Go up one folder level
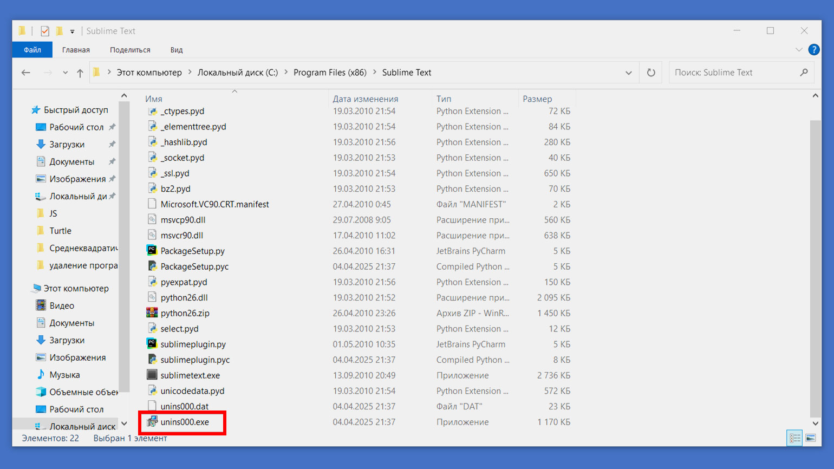Viewport: 834px width, 469px height. (x=80, y=73)
